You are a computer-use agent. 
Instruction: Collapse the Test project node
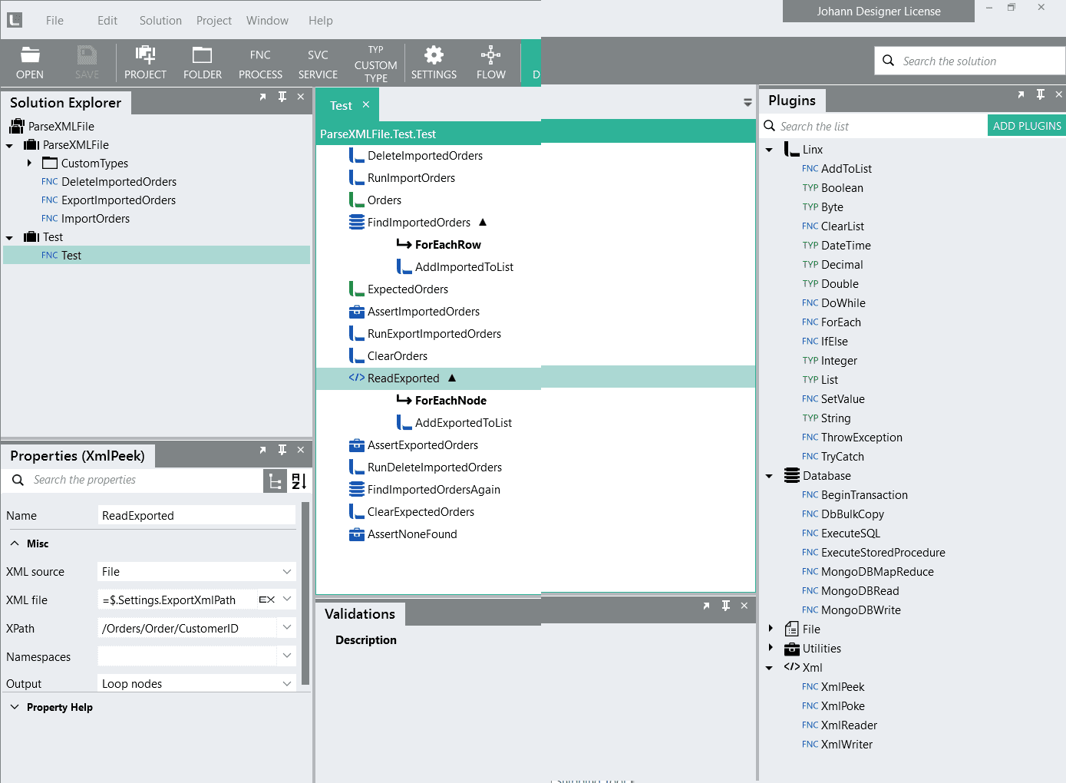click(10, 238)
